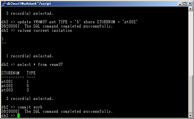Click the 'select * from vwam07' command

pos(40,64)
